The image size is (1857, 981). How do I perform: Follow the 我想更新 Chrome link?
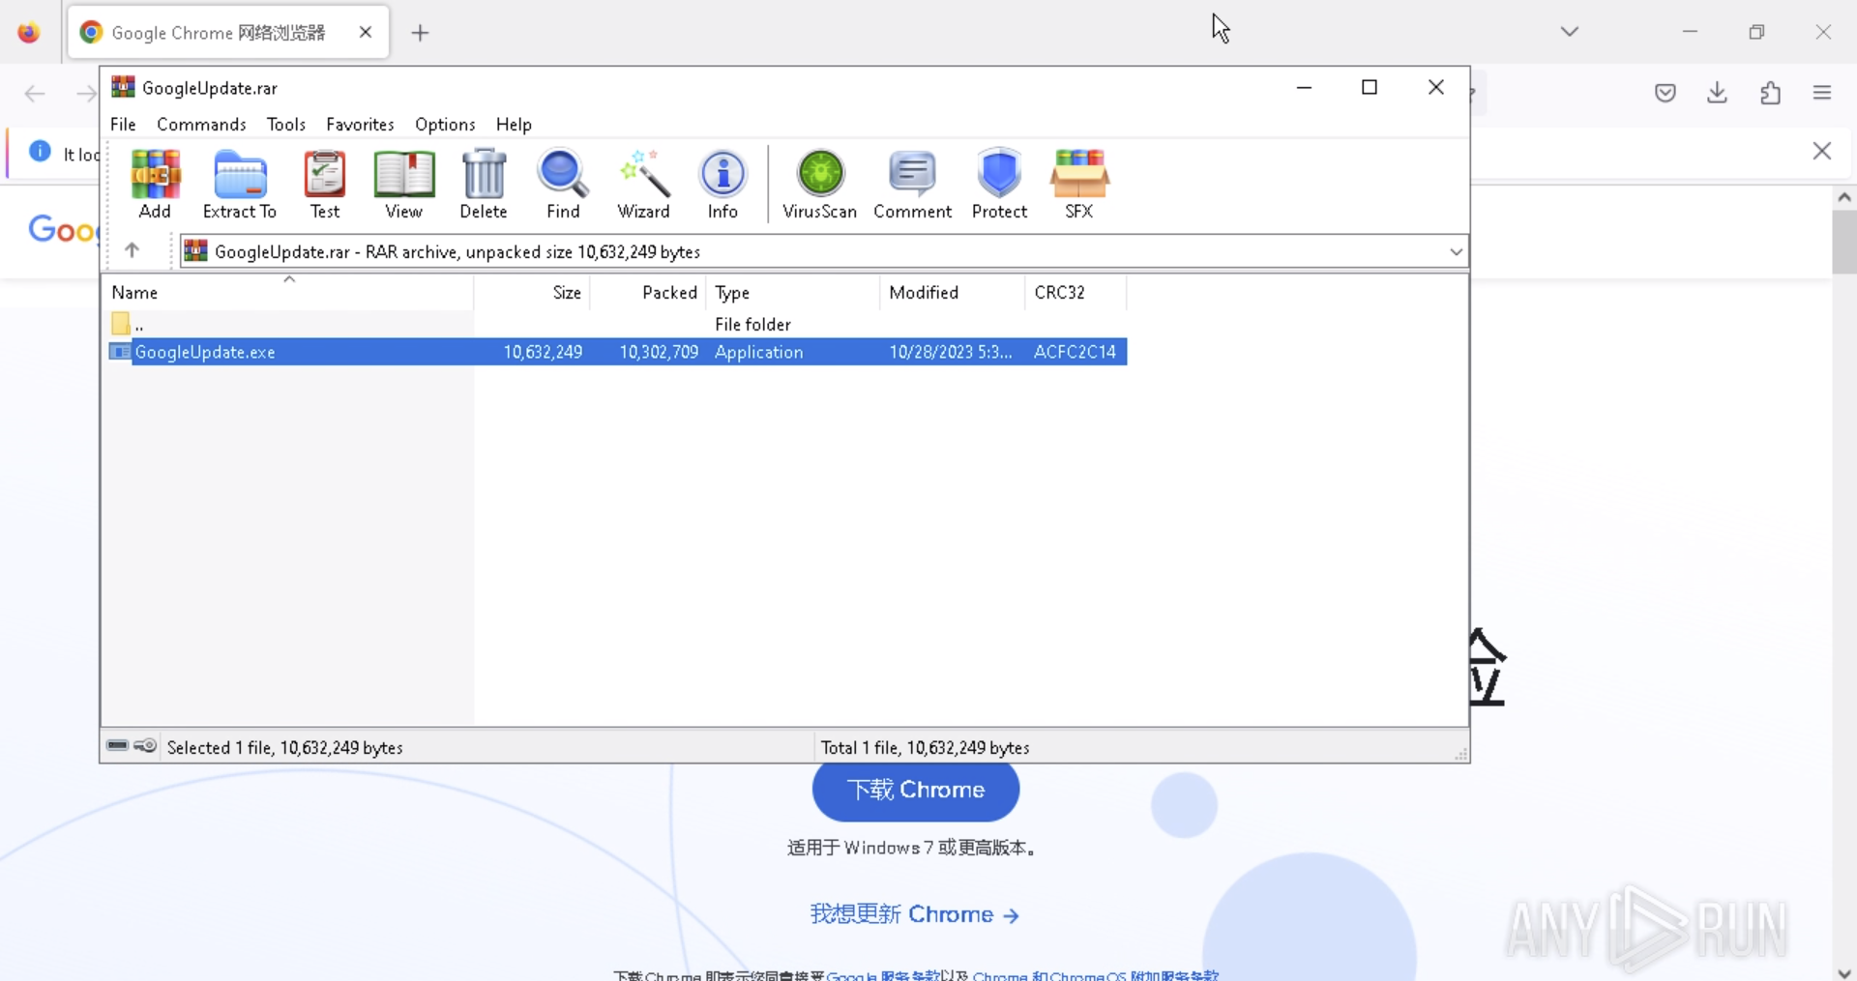point(914,914)
